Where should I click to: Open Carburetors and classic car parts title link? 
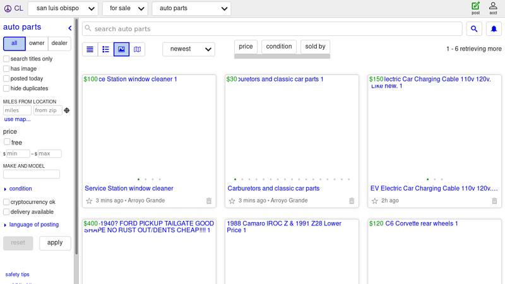(x=273, y=188)
